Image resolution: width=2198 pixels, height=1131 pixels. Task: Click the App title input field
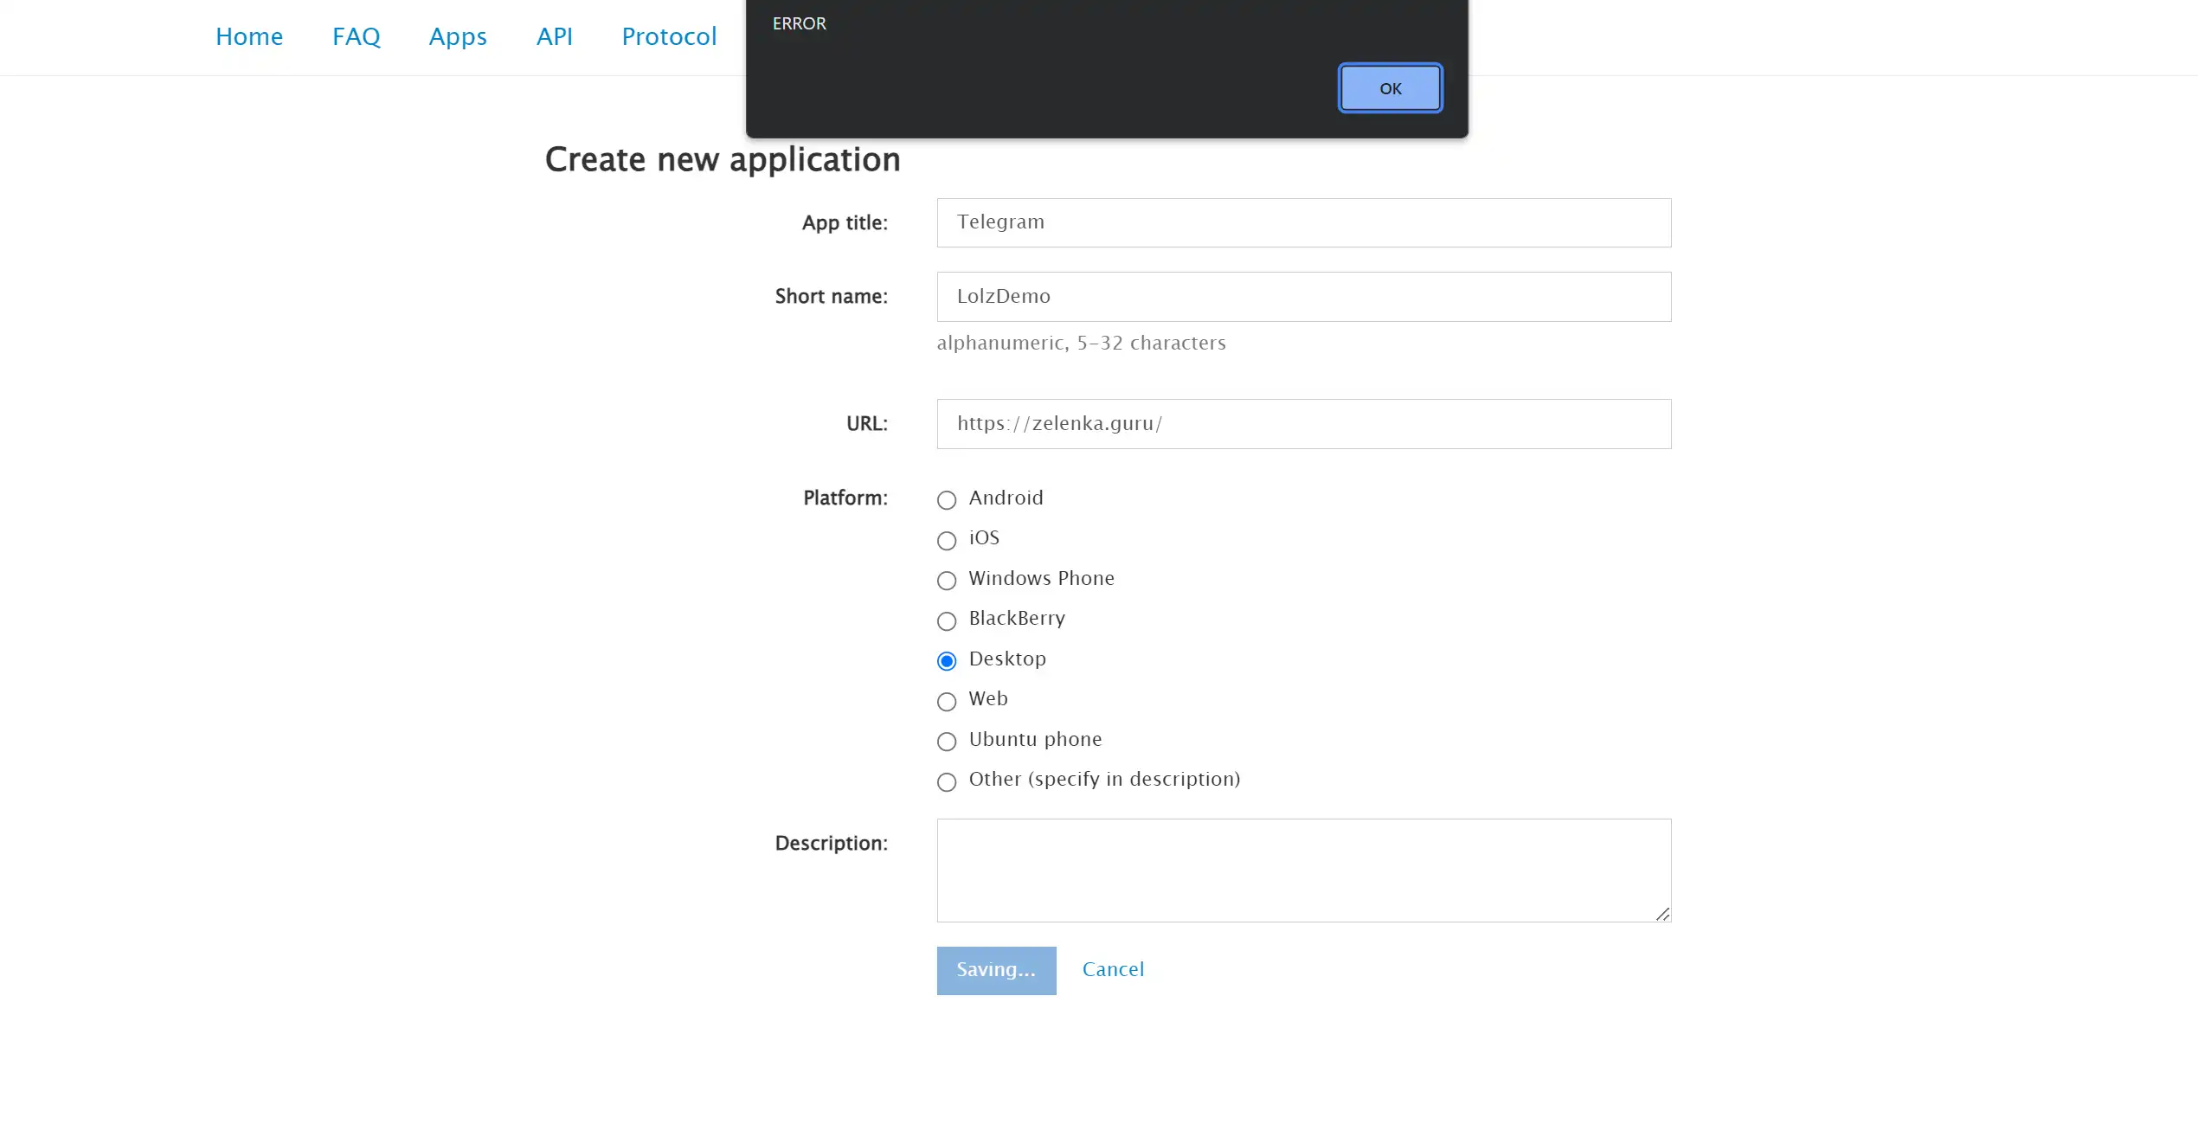coord(1303,222)
